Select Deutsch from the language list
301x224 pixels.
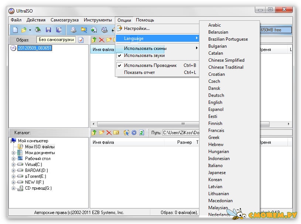tap(230, 95)
